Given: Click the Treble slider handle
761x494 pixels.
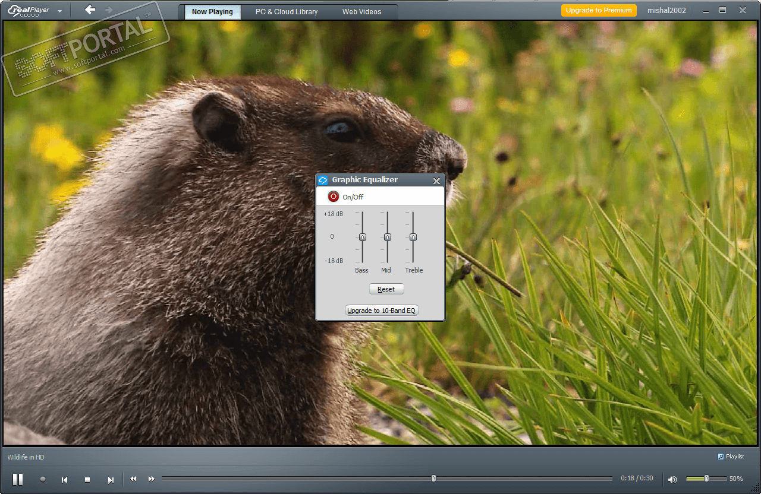Looking at the screenshot, I should [413, 237].
